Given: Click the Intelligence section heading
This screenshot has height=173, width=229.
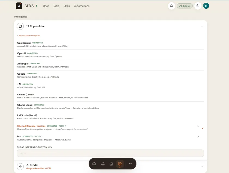Looking at the screenshot, I should (x=21, y=17).
